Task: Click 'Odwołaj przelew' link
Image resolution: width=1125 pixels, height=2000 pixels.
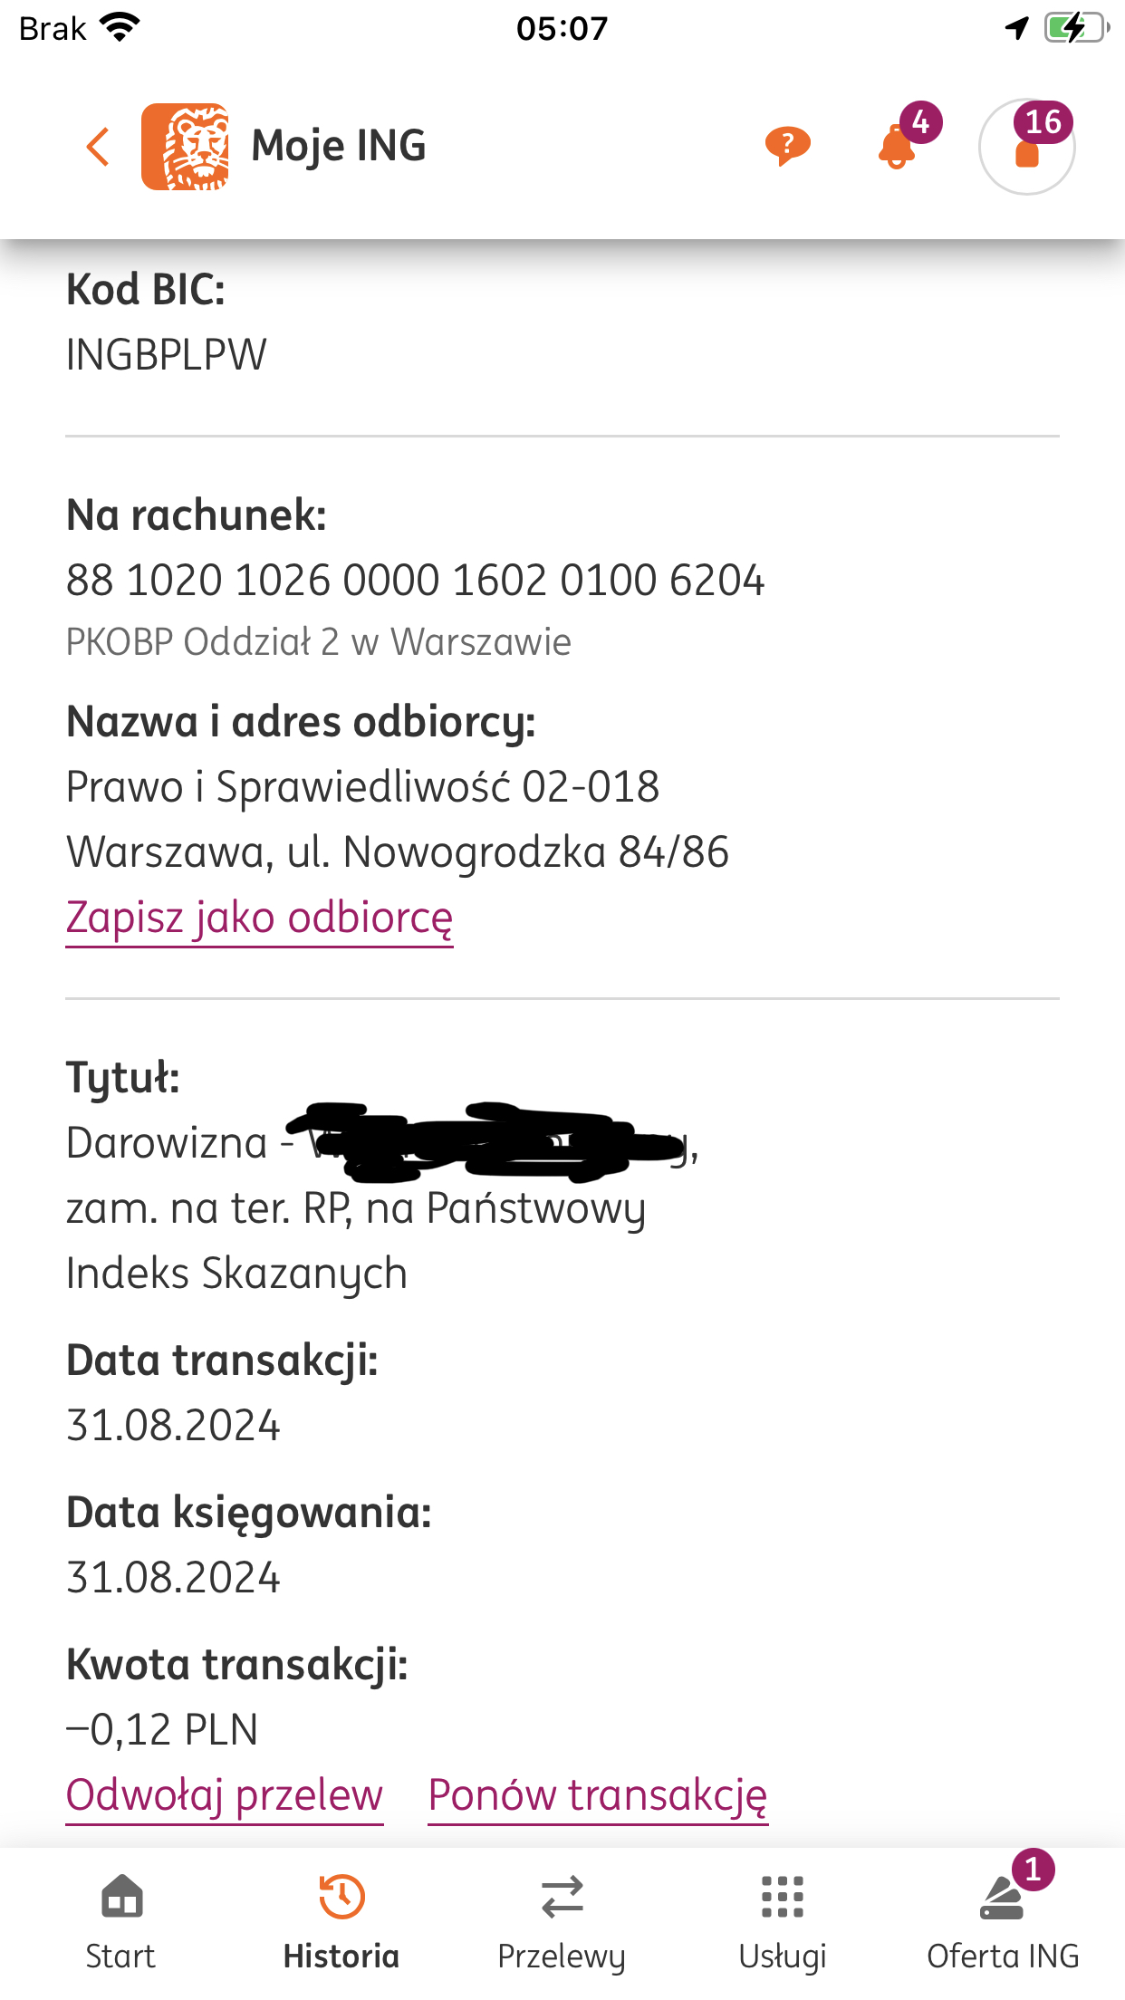Action: pos(225,1795)
